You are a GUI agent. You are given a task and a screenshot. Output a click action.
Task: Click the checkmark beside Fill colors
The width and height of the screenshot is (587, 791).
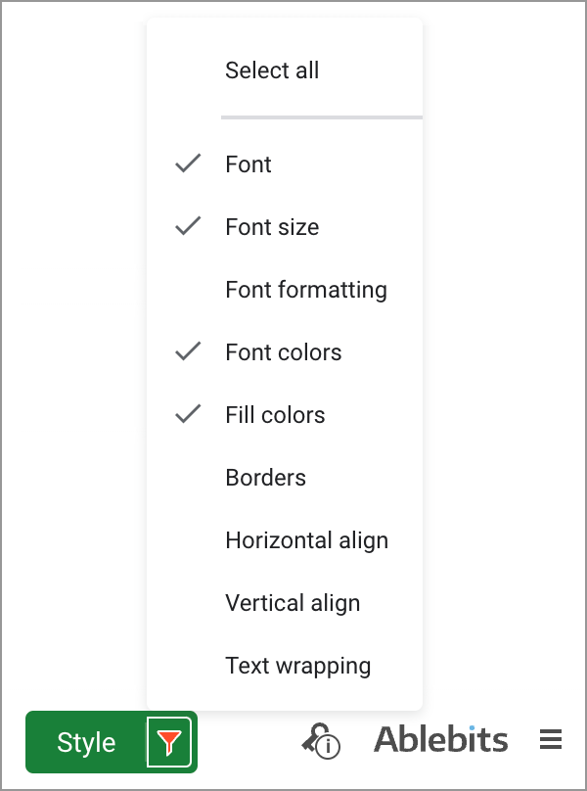(187, 414)
